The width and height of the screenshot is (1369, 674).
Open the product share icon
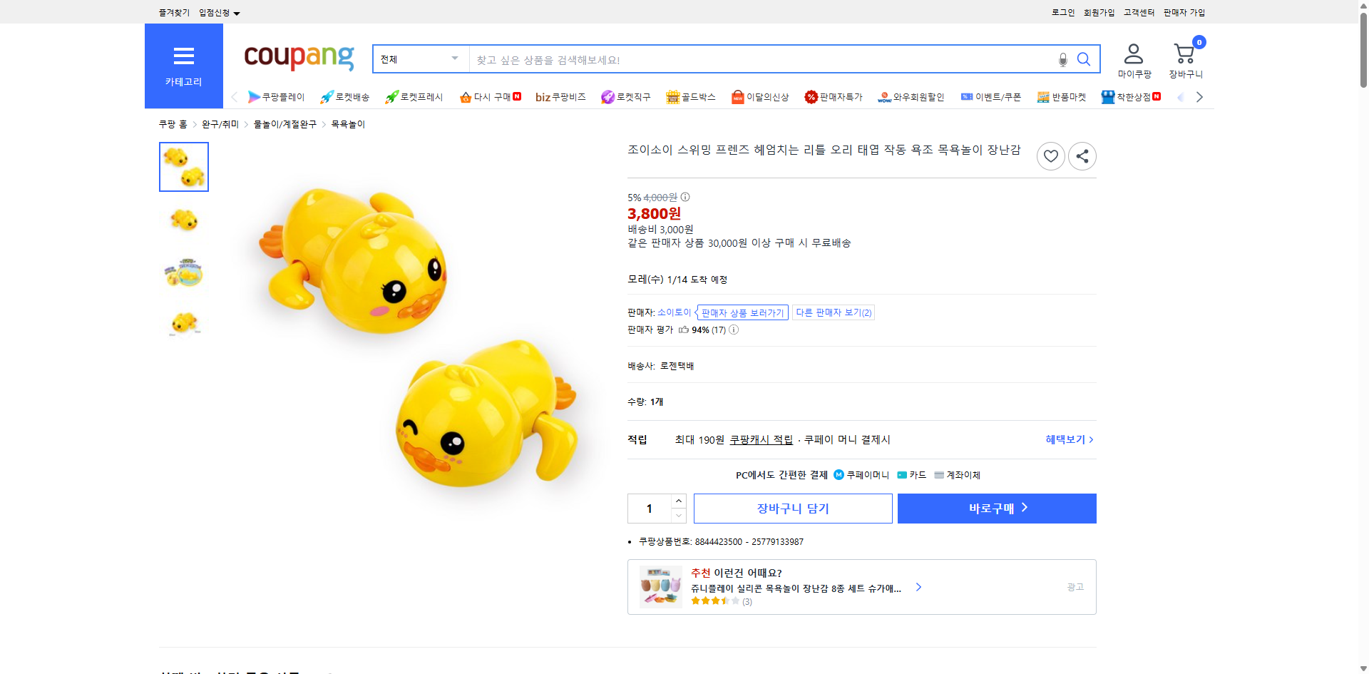pyautogui.click(x=1082, y=155)
